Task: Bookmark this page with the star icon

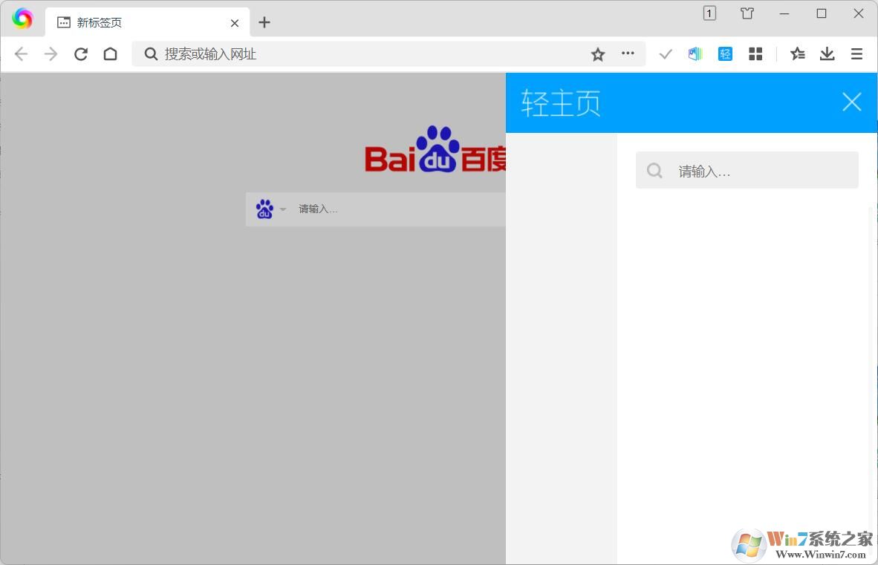Action: coord(598,54)
